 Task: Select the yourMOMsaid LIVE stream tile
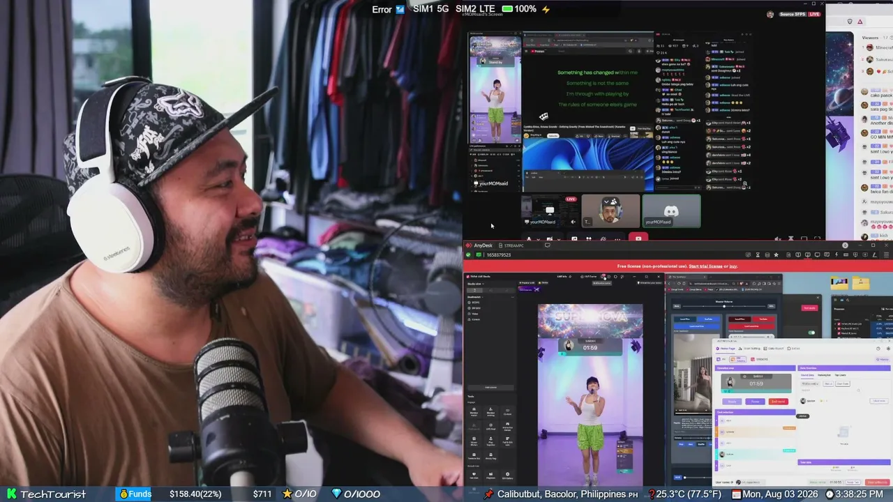tap(550, 211)
